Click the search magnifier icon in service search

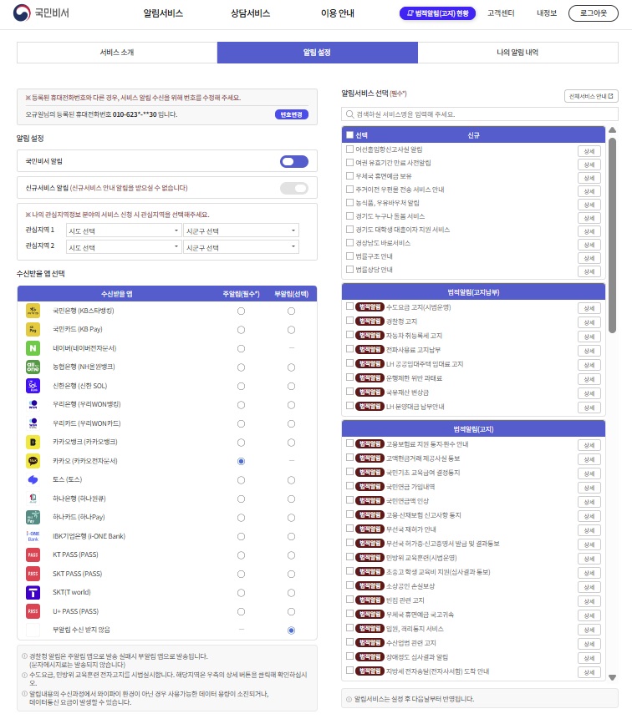coord(349,114)
